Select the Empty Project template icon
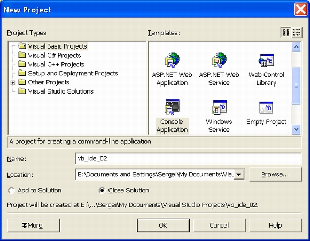 [x=266, y=107]
